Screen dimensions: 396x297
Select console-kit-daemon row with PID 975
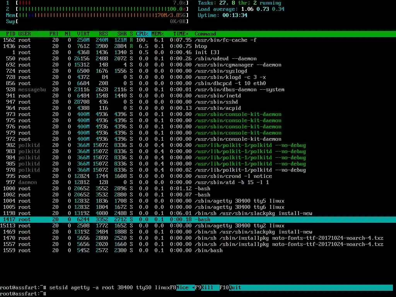tap(198, 121)
